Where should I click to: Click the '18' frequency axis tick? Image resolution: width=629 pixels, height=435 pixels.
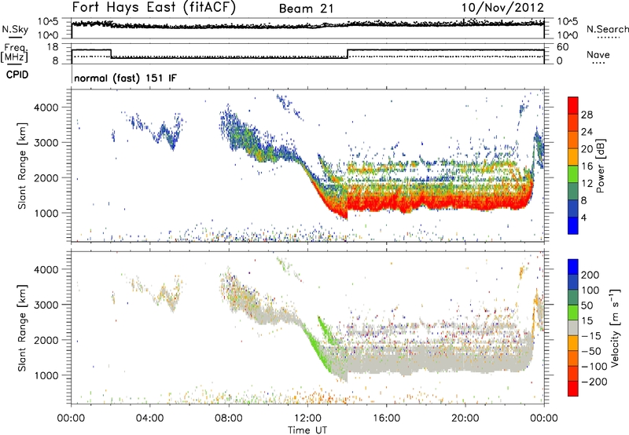point(52,47)
